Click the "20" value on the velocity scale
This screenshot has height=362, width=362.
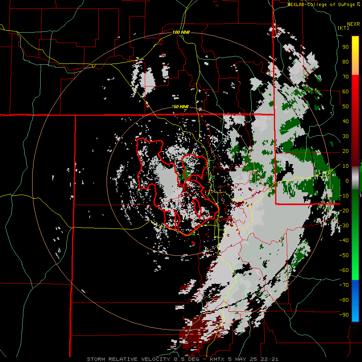tap(346, 151)
